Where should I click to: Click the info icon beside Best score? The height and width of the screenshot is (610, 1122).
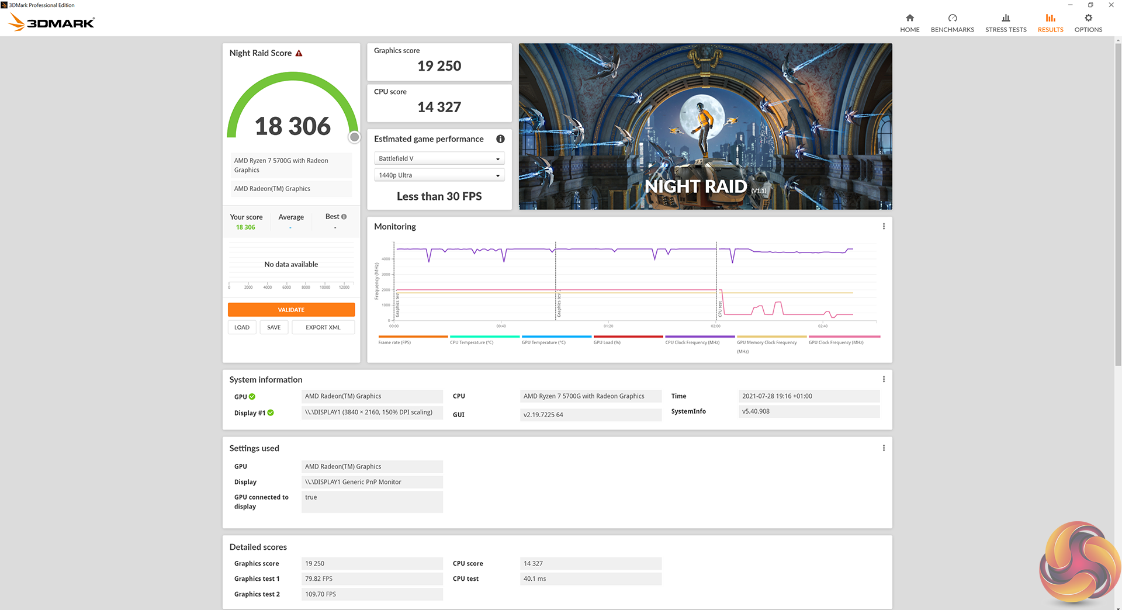point(344,217)
